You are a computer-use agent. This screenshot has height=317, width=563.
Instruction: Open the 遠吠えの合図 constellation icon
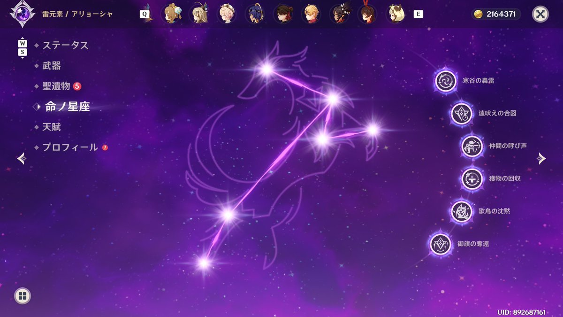click(x=462, y=114)
